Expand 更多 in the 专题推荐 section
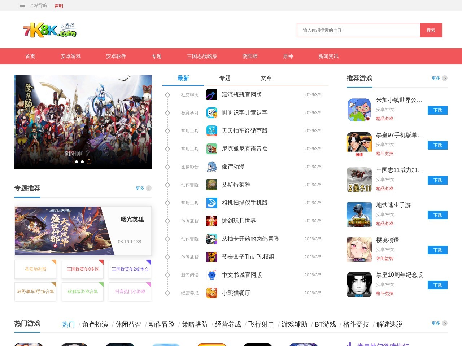Viewport: 462px width, 346px height. 140,188
